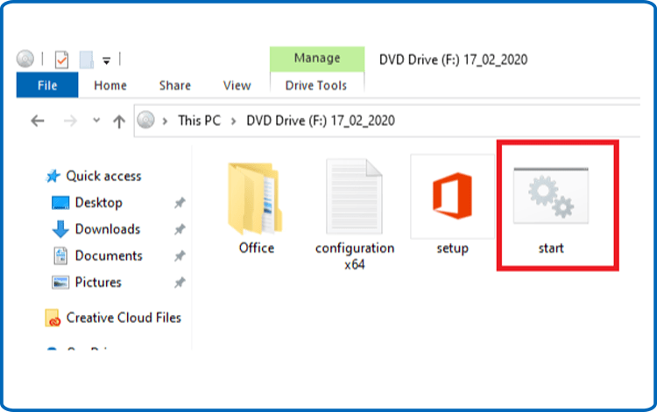The image size is (657, 412).
Task: Expand the Recent locations dropdown arrow
Action: (96, 122)
